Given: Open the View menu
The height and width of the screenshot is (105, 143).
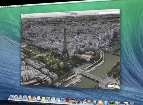Looking at the screenshot, I should [x=13, y=6].
